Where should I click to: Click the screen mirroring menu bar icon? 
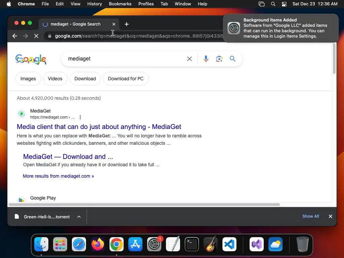(261, 4)
